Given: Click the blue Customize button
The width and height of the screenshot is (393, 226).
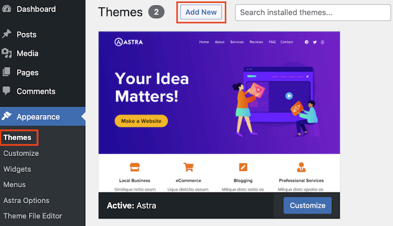Looking at the screenshot, I should click(308, 205).
